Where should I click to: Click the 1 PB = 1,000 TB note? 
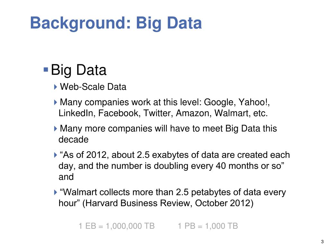(208, 226)
